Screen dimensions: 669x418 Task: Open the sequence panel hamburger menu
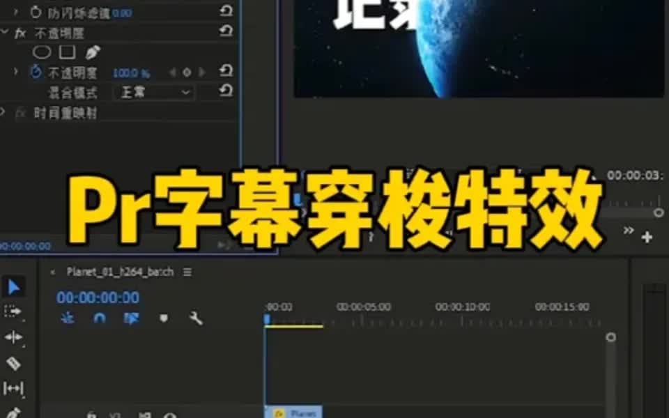pyautogui.click(x=187, y=272)
